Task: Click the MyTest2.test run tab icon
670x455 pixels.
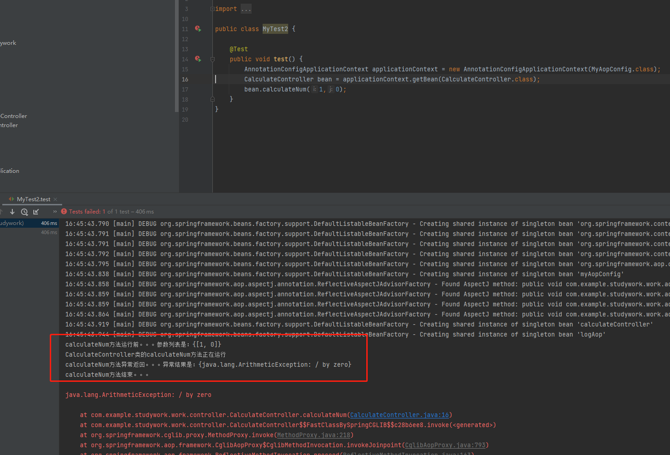Action: 11,199
